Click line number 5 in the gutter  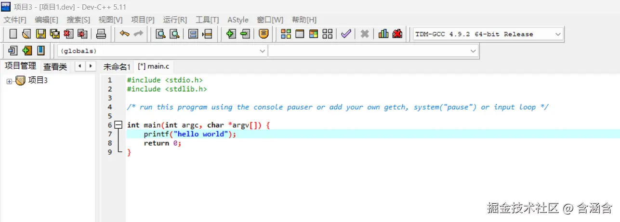(110, 116)
